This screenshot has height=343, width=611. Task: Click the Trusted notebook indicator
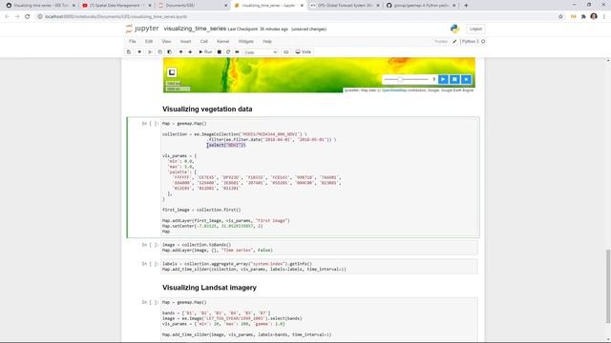pos(441,41)
